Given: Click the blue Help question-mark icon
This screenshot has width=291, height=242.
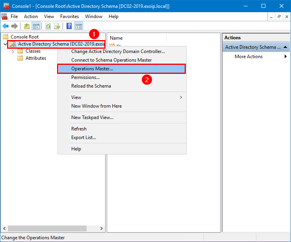Looking at the screenshot, I should pos(69,26).
